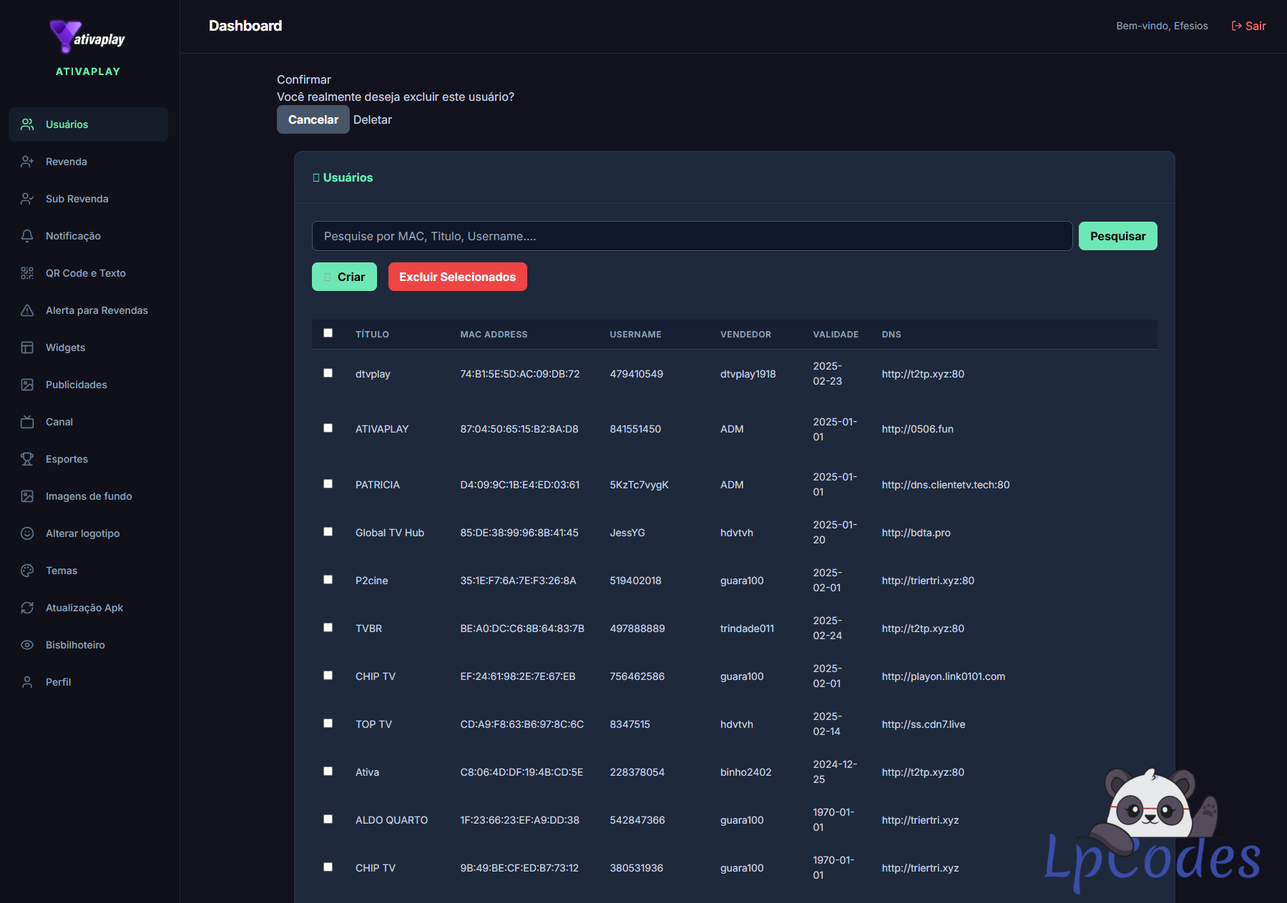This screenshot has height=903, width=1287.
Task: Focus the MAC, Titulo, Username search field
Action: [x=691, y=236]
